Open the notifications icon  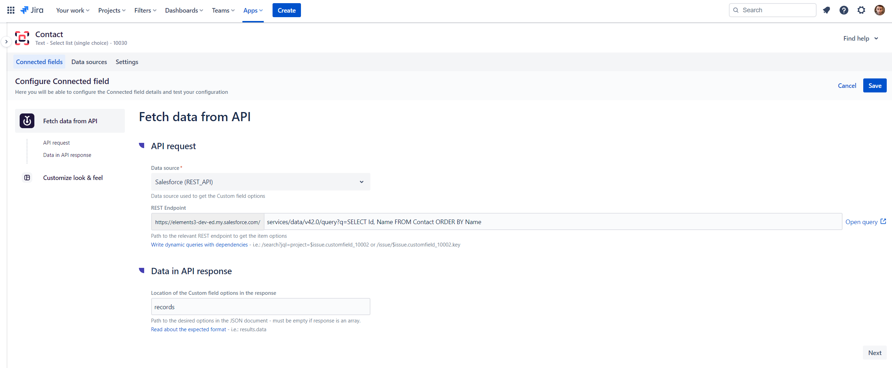826,10
